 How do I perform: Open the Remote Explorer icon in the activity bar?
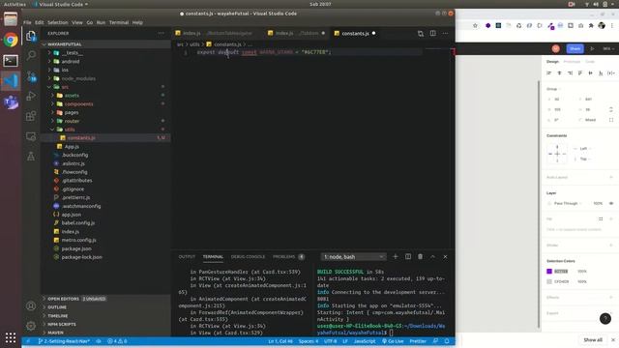[31, 136]
